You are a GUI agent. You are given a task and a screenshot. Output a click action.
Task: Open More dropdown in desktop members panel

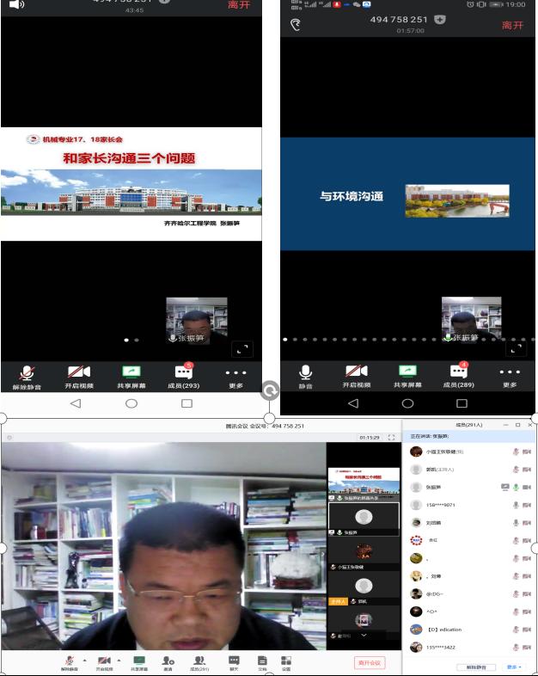(512, 667)
